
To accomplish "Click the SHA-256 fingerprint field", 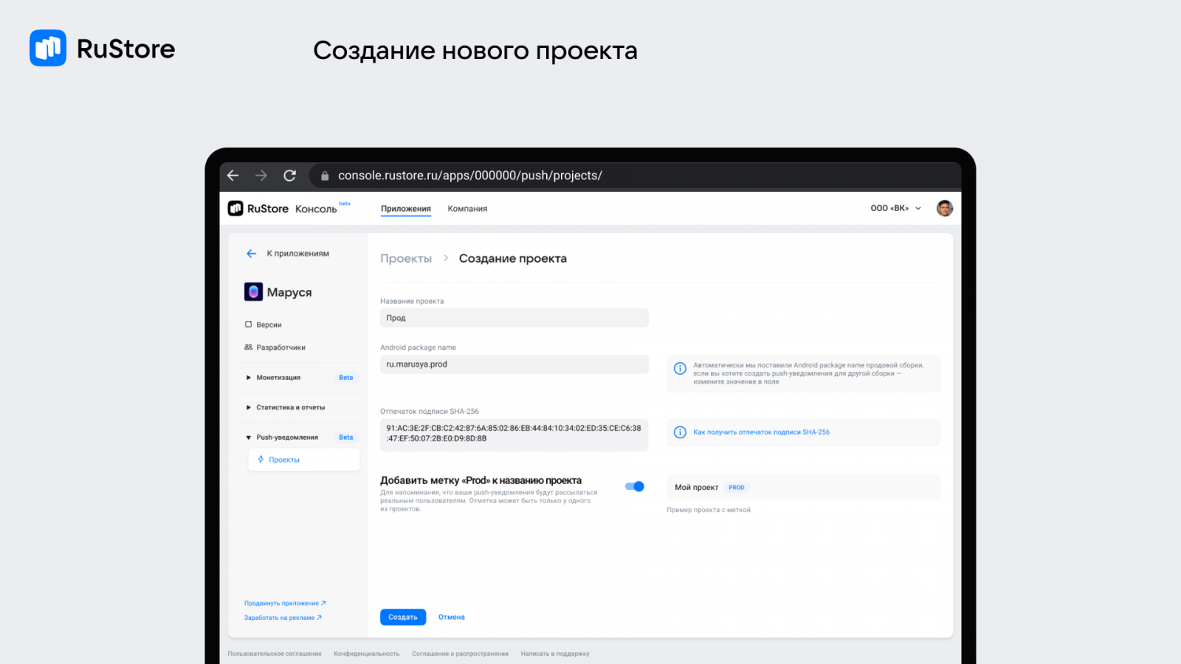I will [514, 434].
